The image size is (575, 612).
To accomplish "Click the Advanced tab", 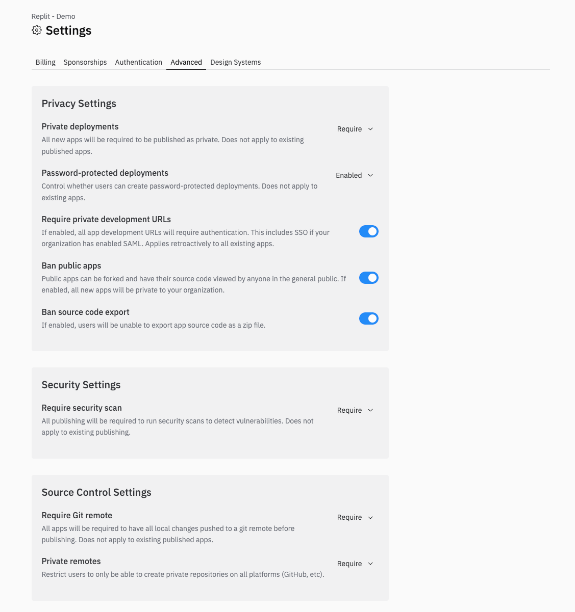I will [186, 62].
